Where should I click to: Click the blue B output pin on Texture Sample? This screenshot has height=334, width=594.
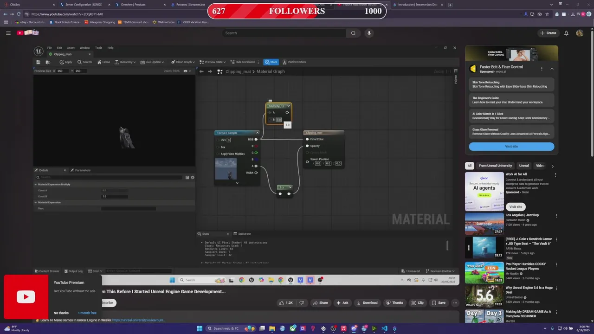pyautogui.click(x=256, y=159)
